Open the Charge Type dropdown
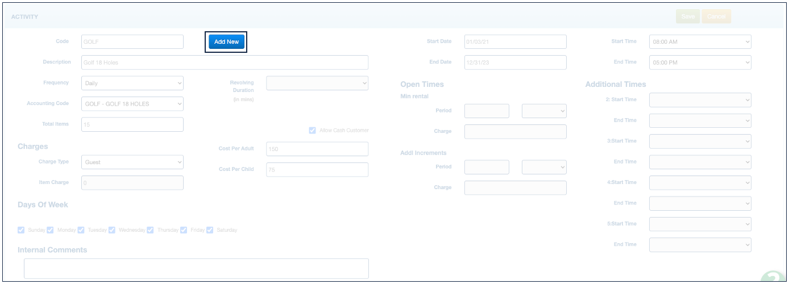Image resolution: width=789 pixels, height=284 pixels. click(x=132, y=162)
